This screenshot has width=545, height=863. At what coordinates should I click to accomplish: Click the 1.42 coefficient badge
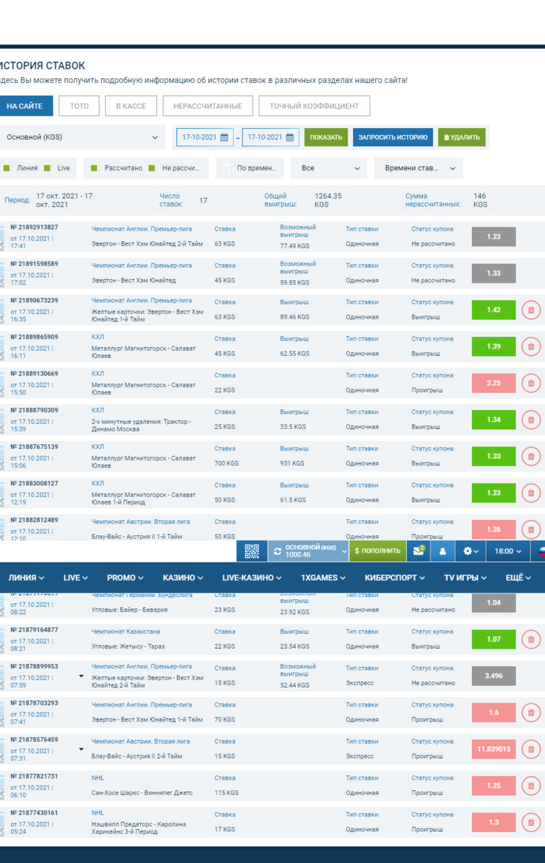[x=494, y=310]
